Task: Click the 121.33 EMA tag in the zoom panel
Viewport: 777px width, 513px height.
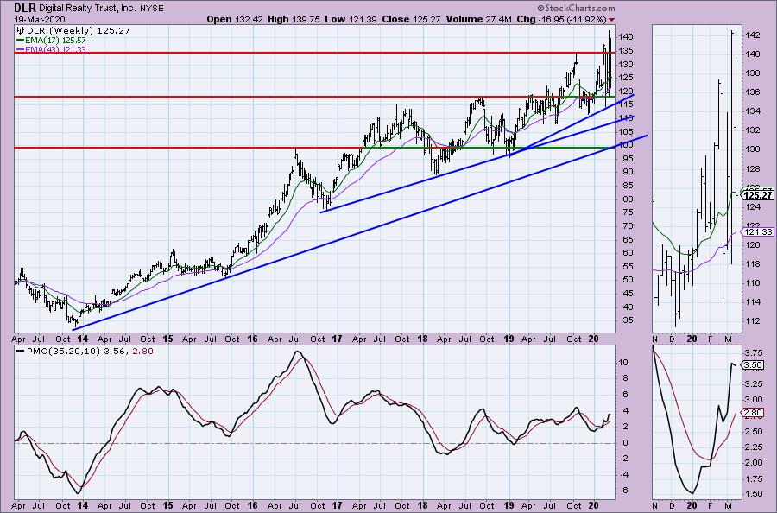Action: [x=758, y=232]
